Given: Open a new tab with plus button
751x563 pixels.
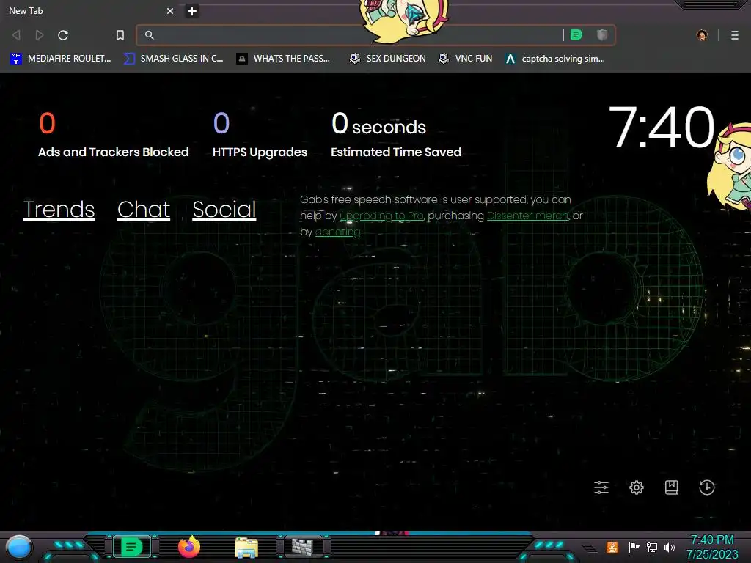Looking at the screenshot, I should pos(192,10).
